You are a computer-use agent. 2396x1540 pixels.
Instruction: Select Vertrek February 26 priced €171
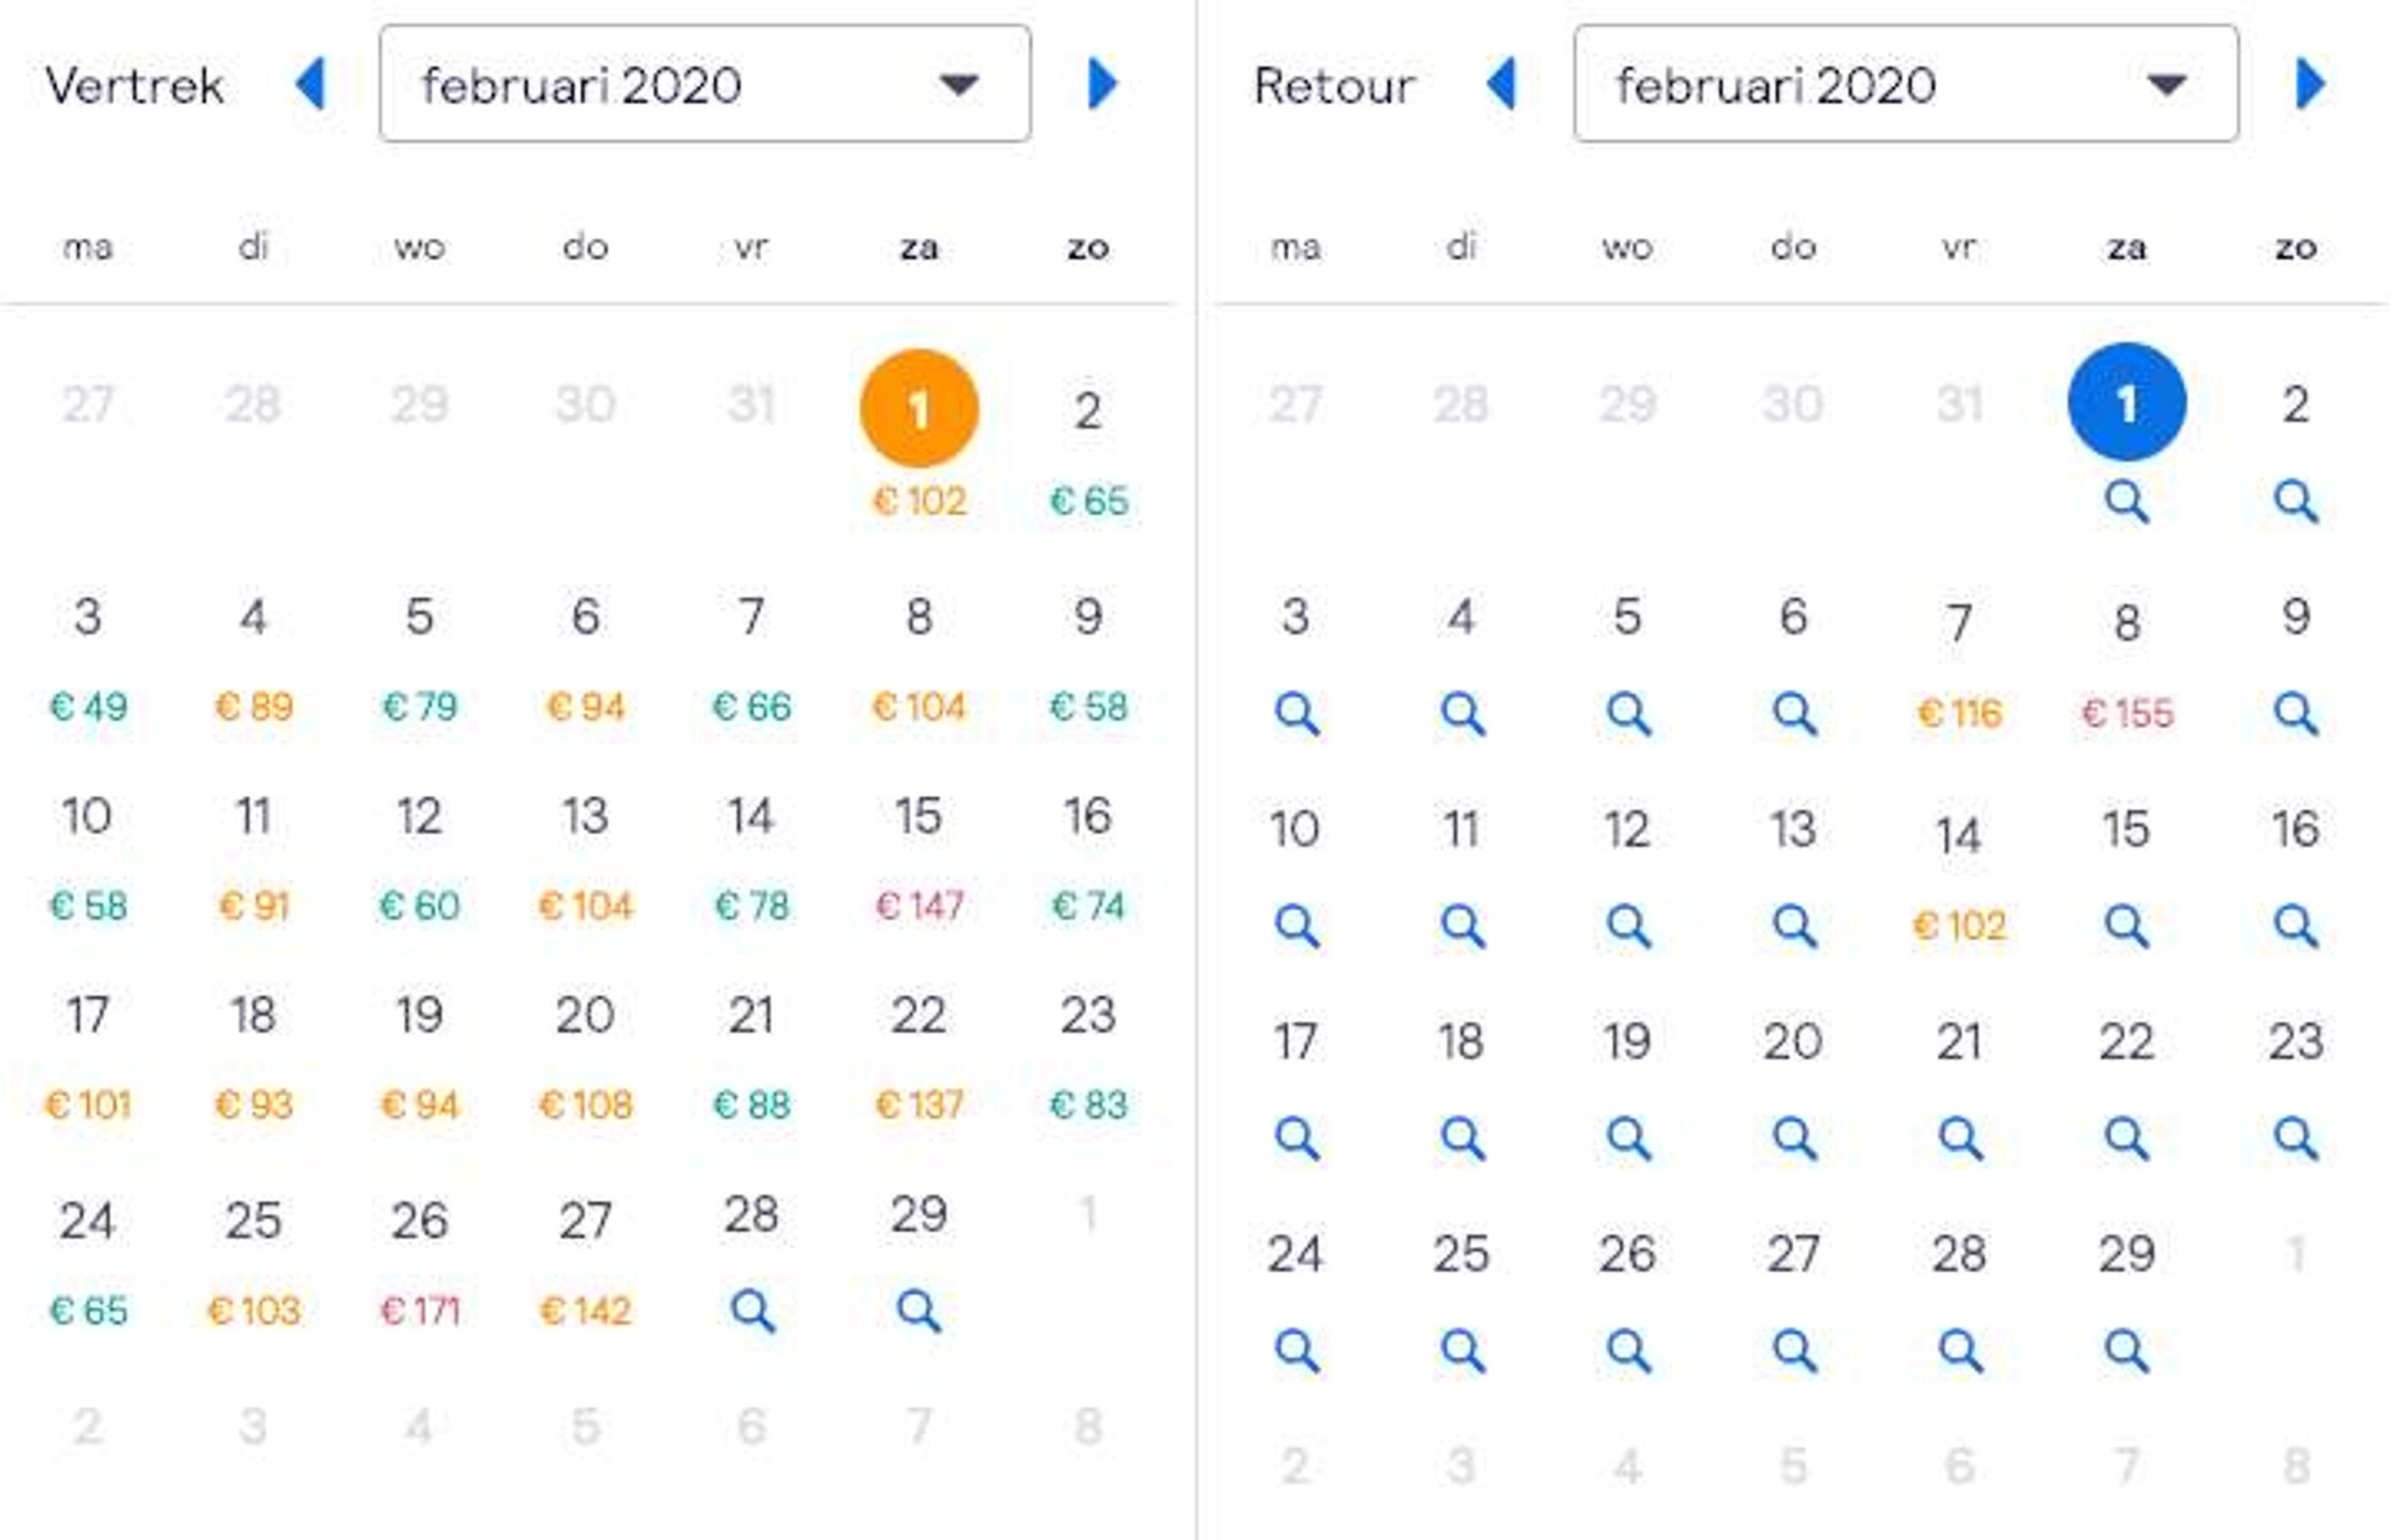[x=420, y=1260]
